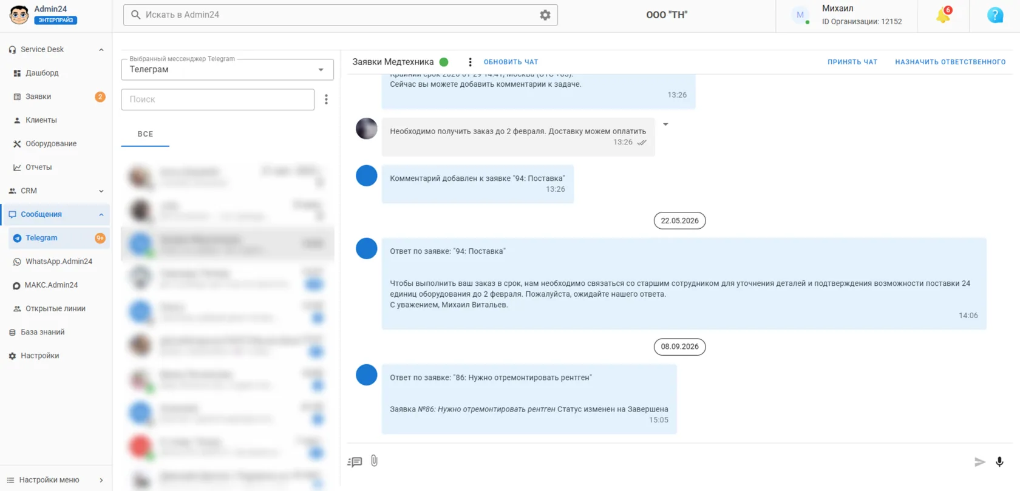Click the microphone voice icon
The height and width of the screenshot is (491, 1020).
999,462
